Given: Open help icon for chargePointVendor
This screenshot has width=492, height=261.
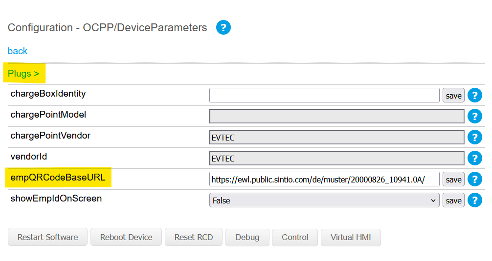Looking at the screenshot, I should point(475,137).
